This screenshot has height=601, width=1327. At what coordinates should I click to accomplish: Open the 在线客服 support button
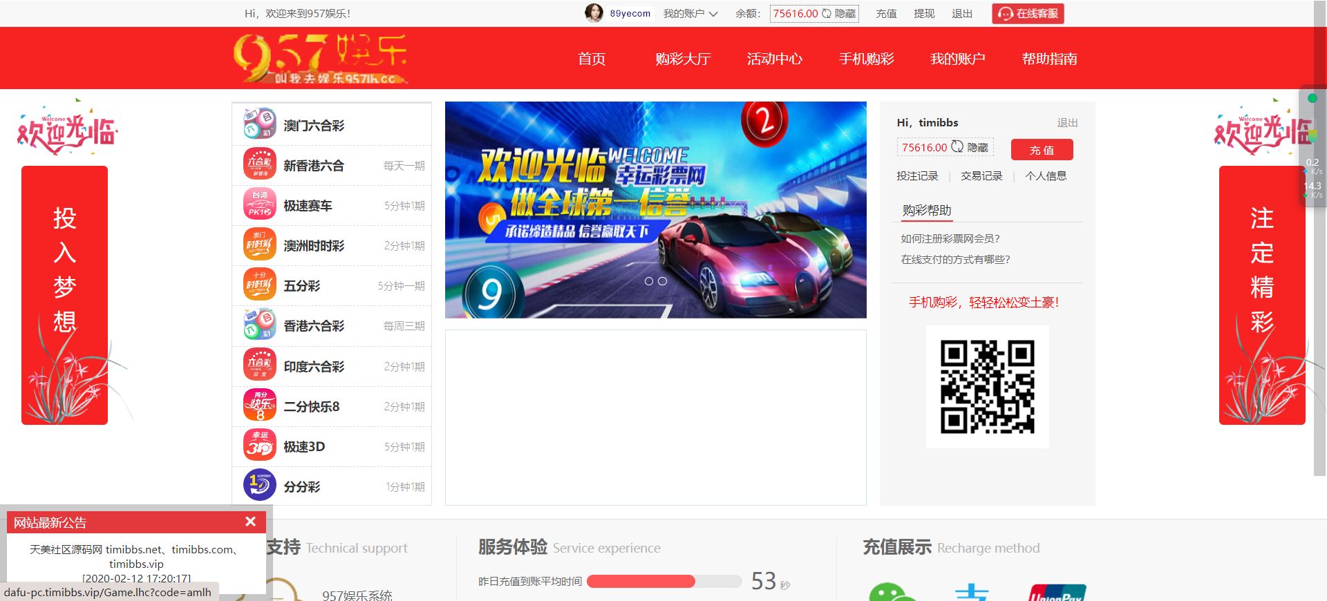coord(1028,13)
